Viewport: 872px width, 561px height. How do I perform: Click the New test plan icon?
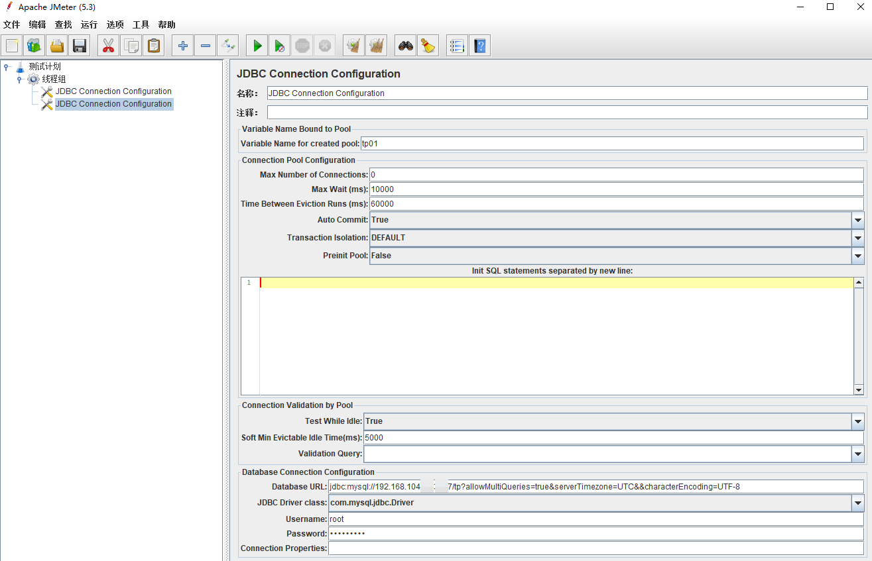[x=12, y=46]
